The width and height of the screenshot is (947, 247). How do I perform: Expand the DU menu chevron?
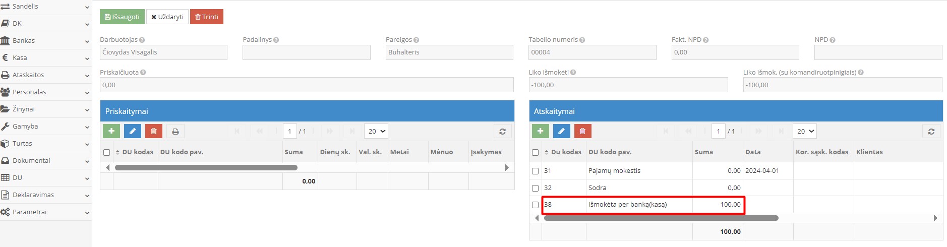click(87, 178)
